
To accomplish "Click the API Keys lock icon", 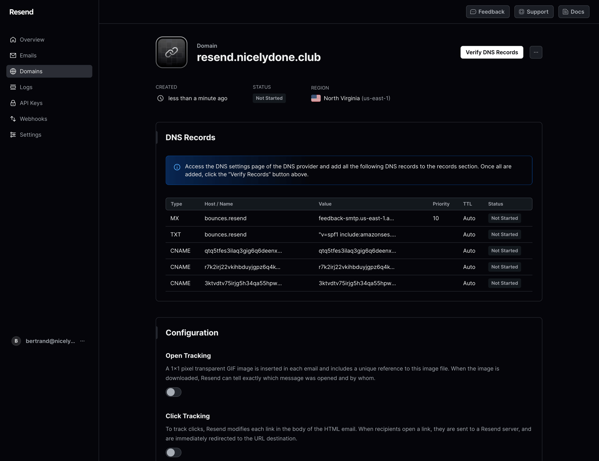I will [x=13, y=103].
